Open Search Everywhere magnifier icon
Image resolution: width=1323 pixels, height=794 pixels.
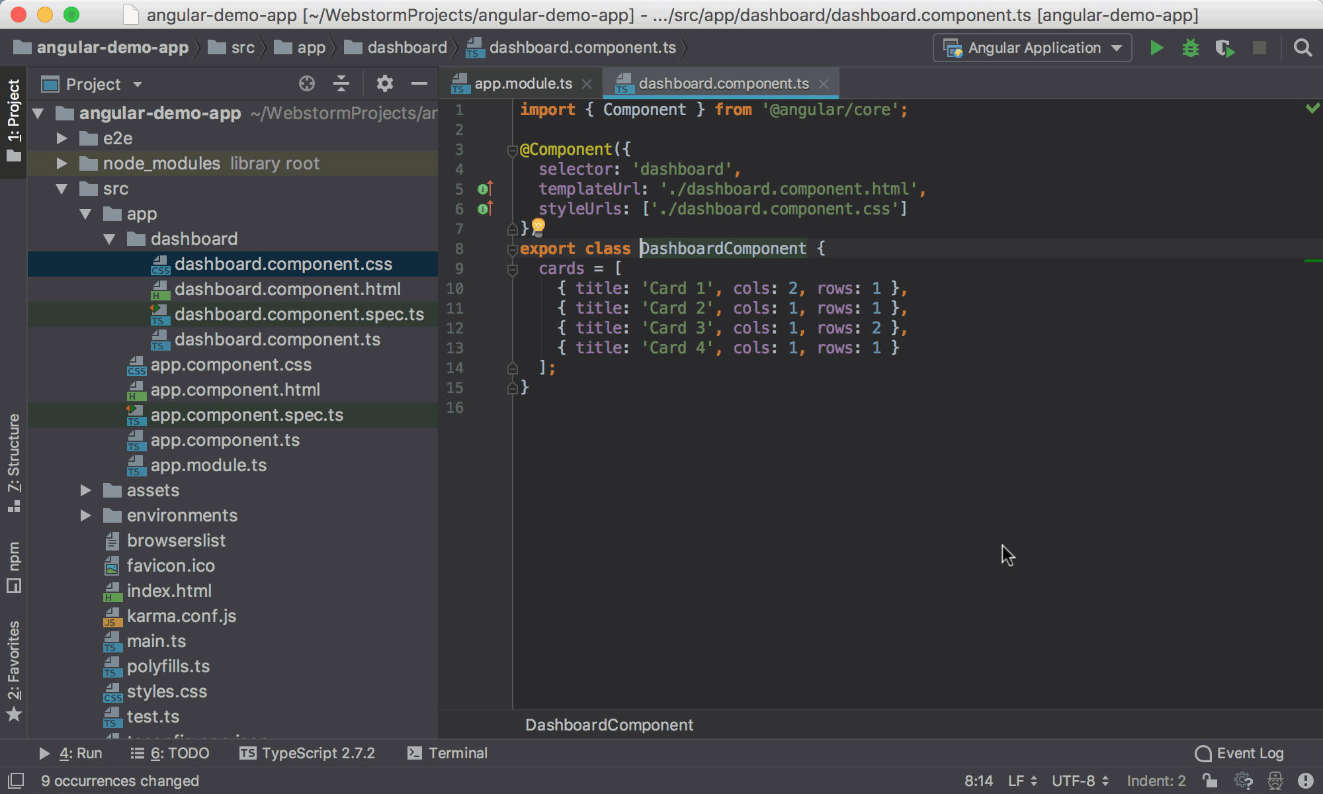click(x=1302, y=48)
